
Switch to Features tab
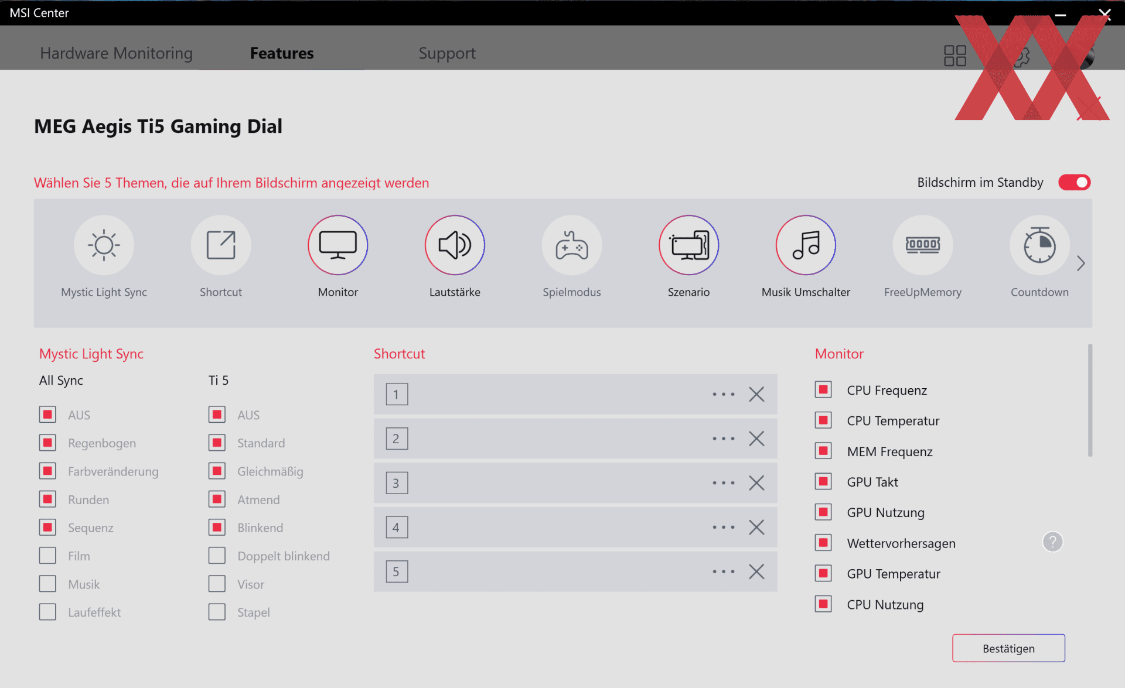pos(282,53)
